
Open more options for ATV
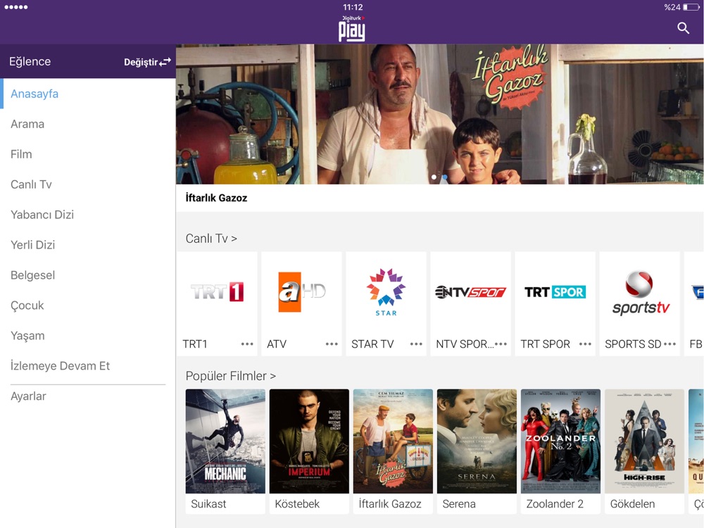coord(332,344)
